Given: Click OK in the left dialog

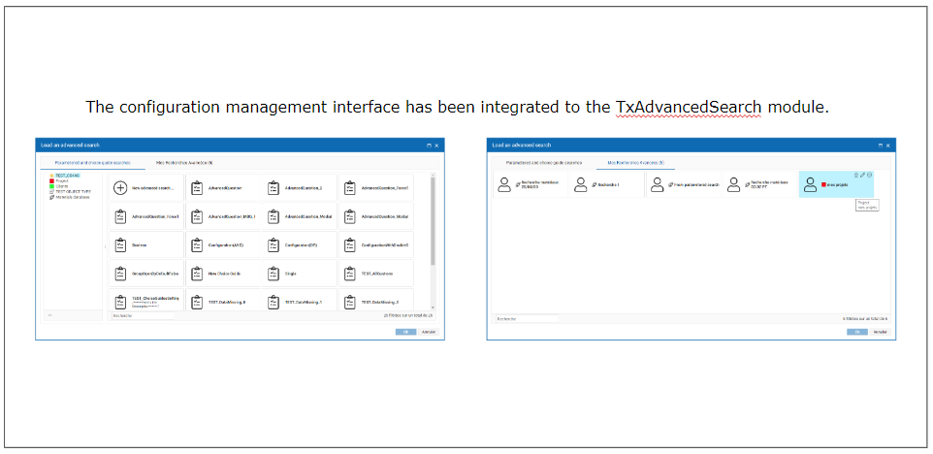Looking at the screenshot, I should 405,332.
